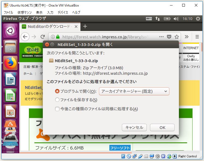This screenshot has height=161, width=204.
Task: Click フリーソフト badge in the ad
Action: pyautogui.click(x=120, y=148)
